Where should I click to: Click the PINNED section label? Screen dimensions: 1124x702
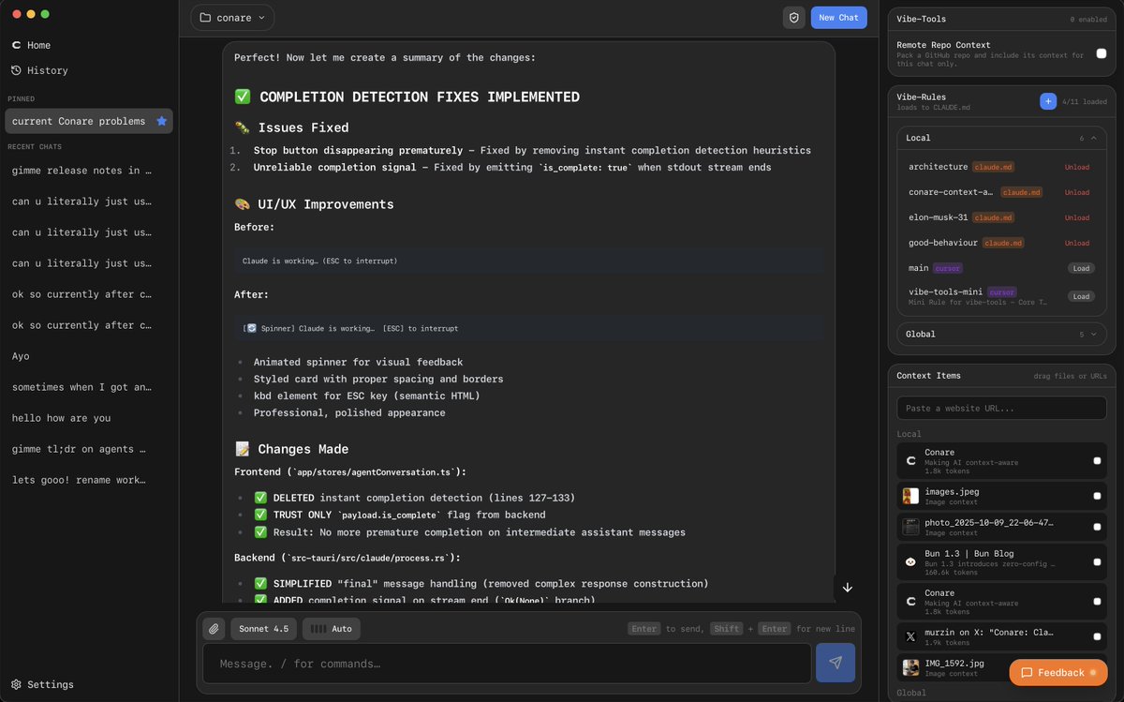click(x=21, y=98)
